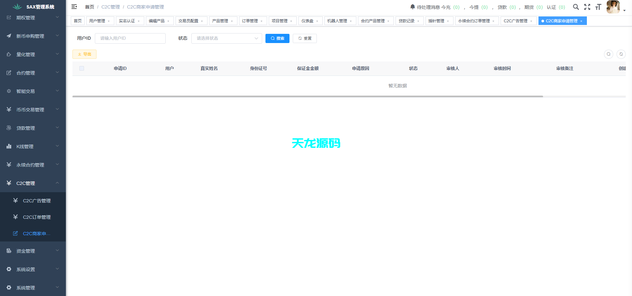Toggle fullscreen using the expand arrows icon

pos(588,7)
